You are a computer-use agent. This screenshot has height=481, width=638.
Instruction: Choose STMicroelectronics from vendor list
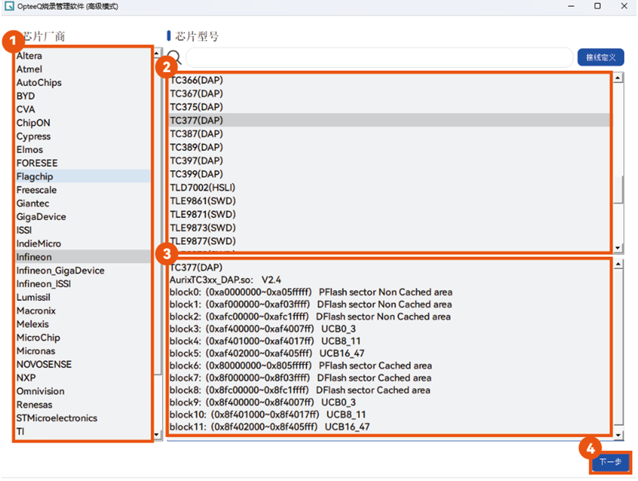57,418
